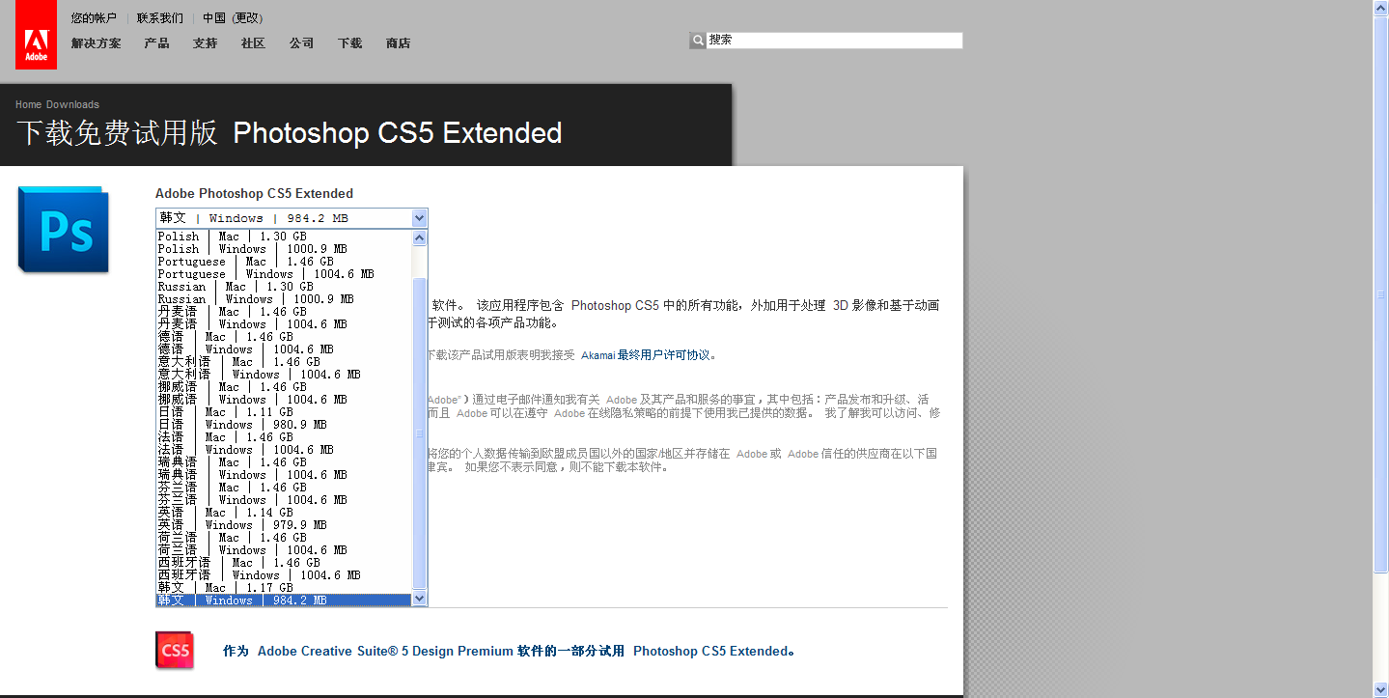Select 丹麦语 | Mac | 1.46 GB
The height and width of the screenshot is (698, 1389).
(x=284, y=312)
